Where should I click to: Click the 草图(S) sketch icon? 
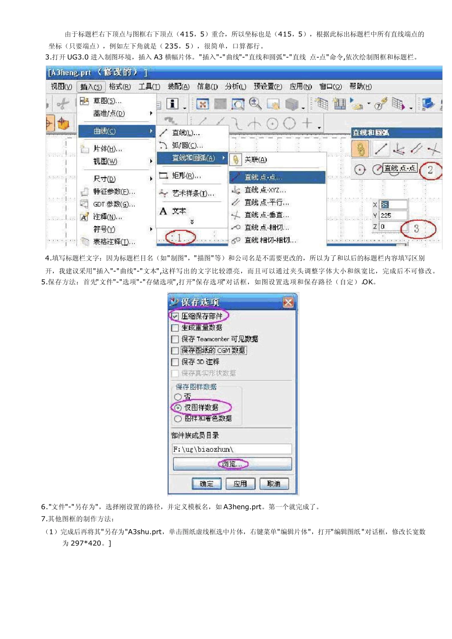pyautogui.click(x=84, y=101)
